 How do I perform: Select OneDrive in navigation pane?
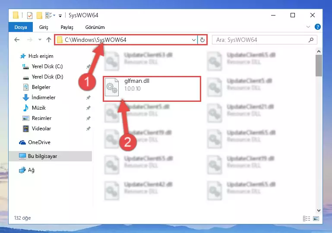(x=39, y=142)
